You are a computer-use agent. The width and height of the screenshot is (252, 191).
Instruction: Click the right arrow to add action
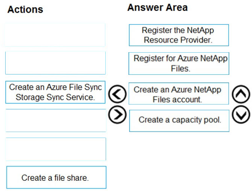[x=117, y=114]
